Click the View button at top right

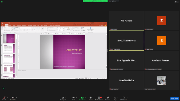177,2
